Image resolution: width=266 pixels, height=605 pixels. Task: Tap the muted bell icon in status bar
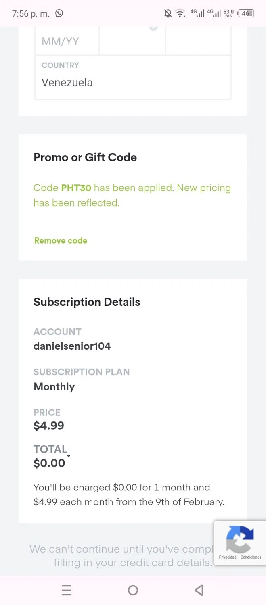click(168, 14)
